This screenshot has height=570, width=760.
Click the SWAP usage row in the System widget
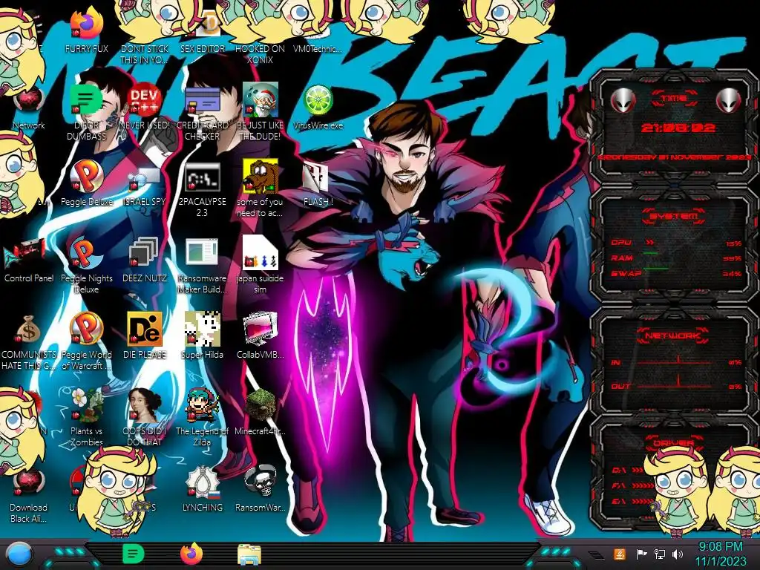[x=676, y=273]
